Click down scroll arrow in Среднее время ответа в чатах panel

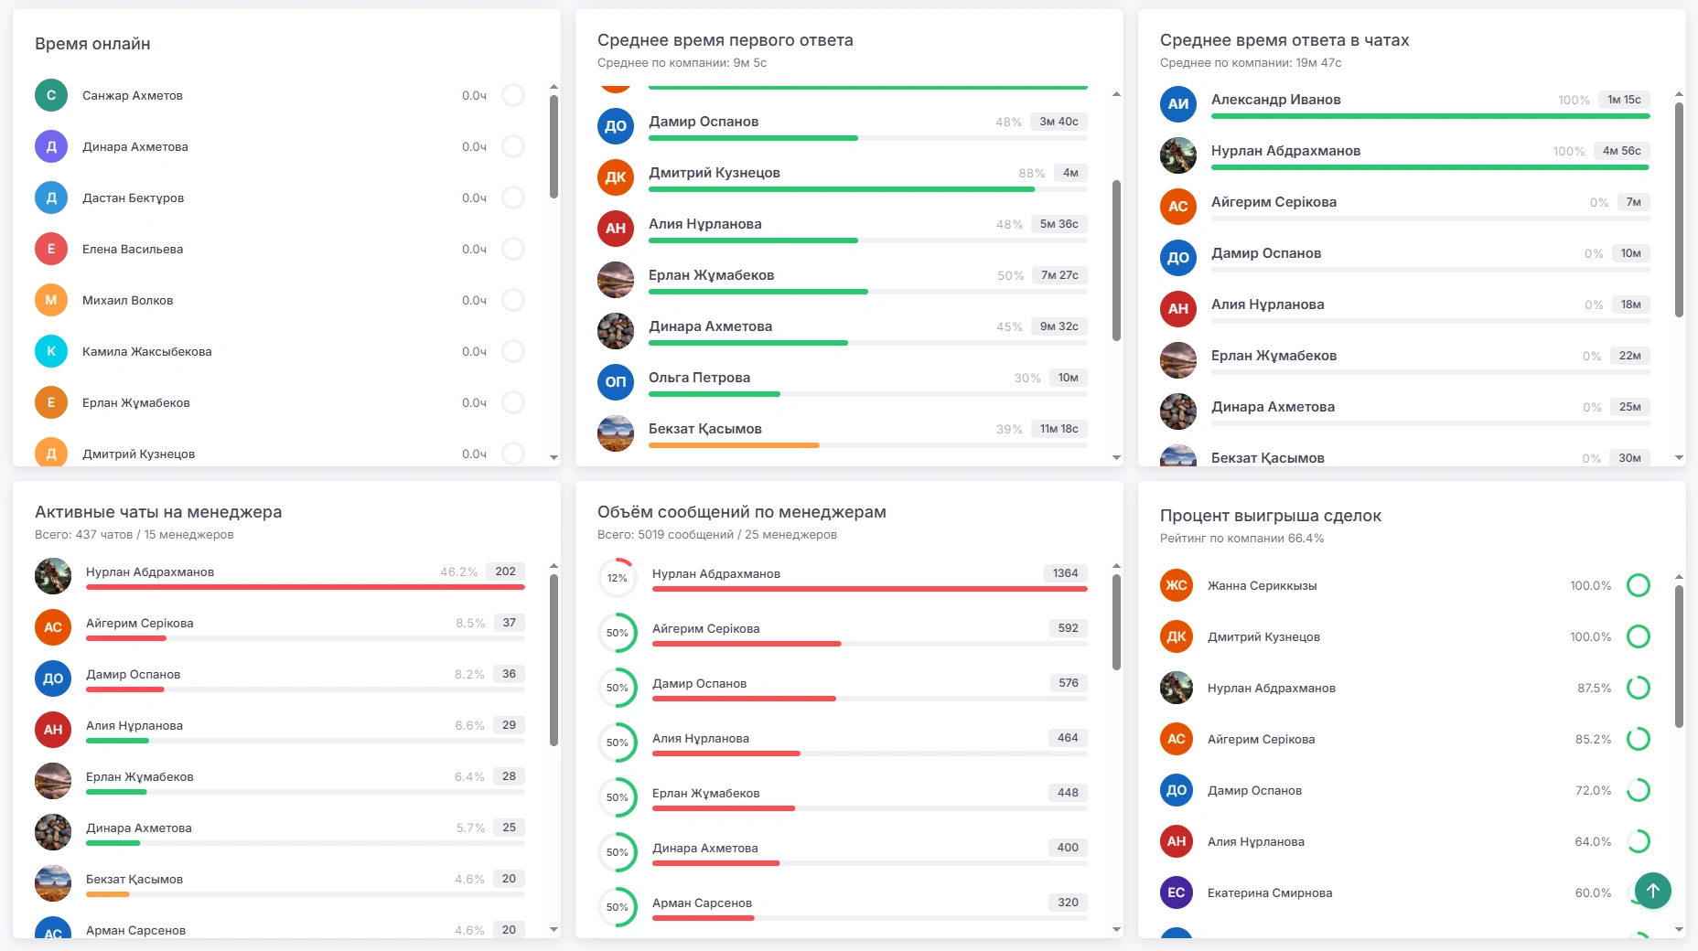(x=1679, y=457)
